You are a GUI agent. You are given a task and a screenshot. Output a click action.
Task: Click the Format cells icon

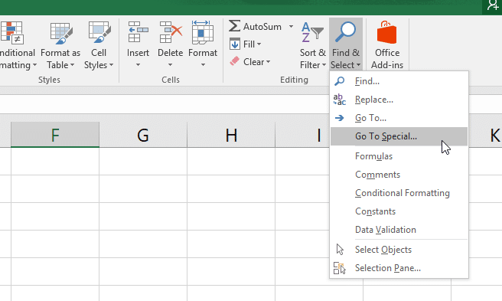tap(202, 32)
